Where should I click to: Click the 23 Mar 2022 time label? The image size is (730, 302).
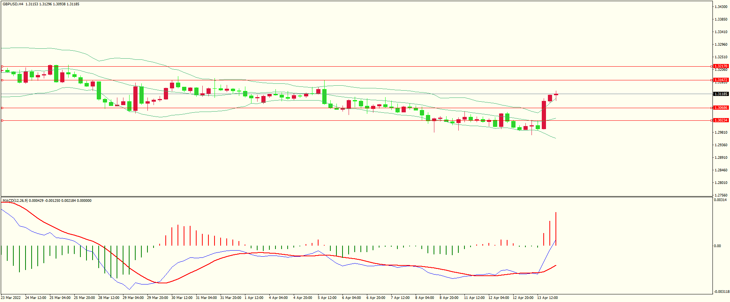11,298
